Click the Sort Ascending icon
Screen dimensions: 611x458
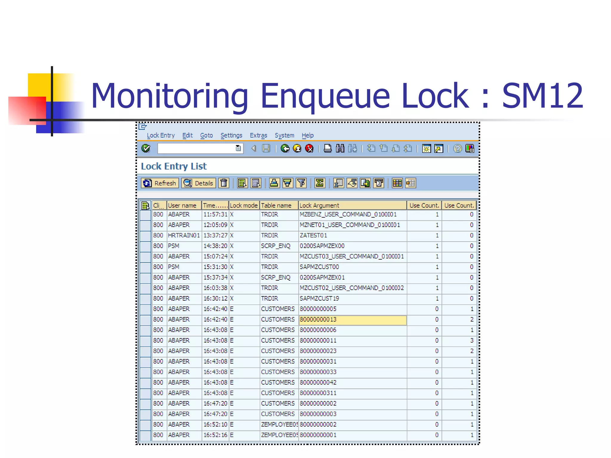coord(274,183)
